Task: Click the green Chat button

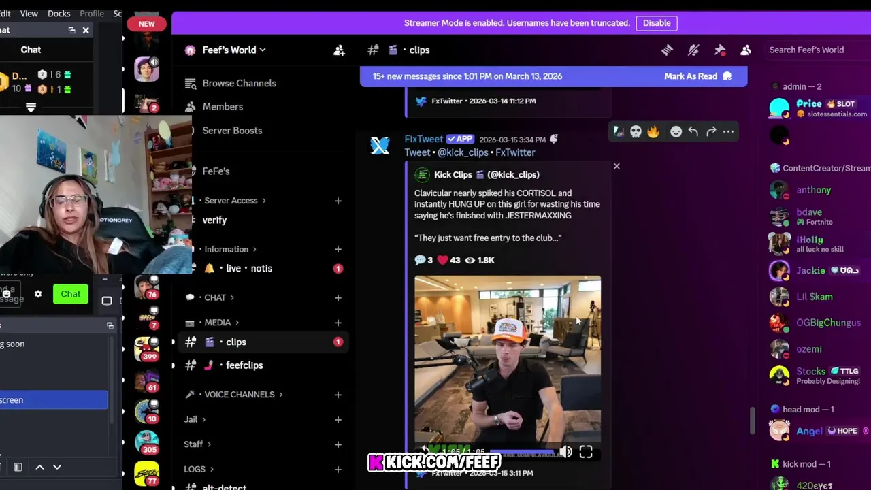Action: click(x=71, y=294)
